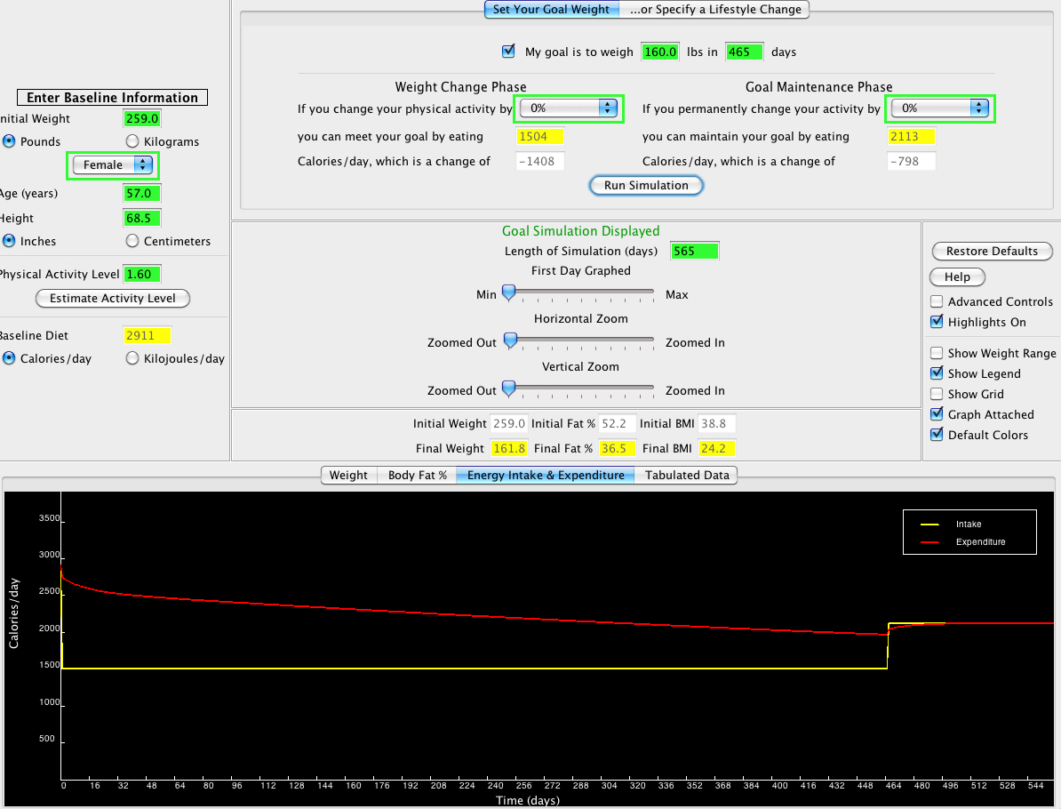
Task: Open the Weight graph tab
Action: tap(348, 476)
